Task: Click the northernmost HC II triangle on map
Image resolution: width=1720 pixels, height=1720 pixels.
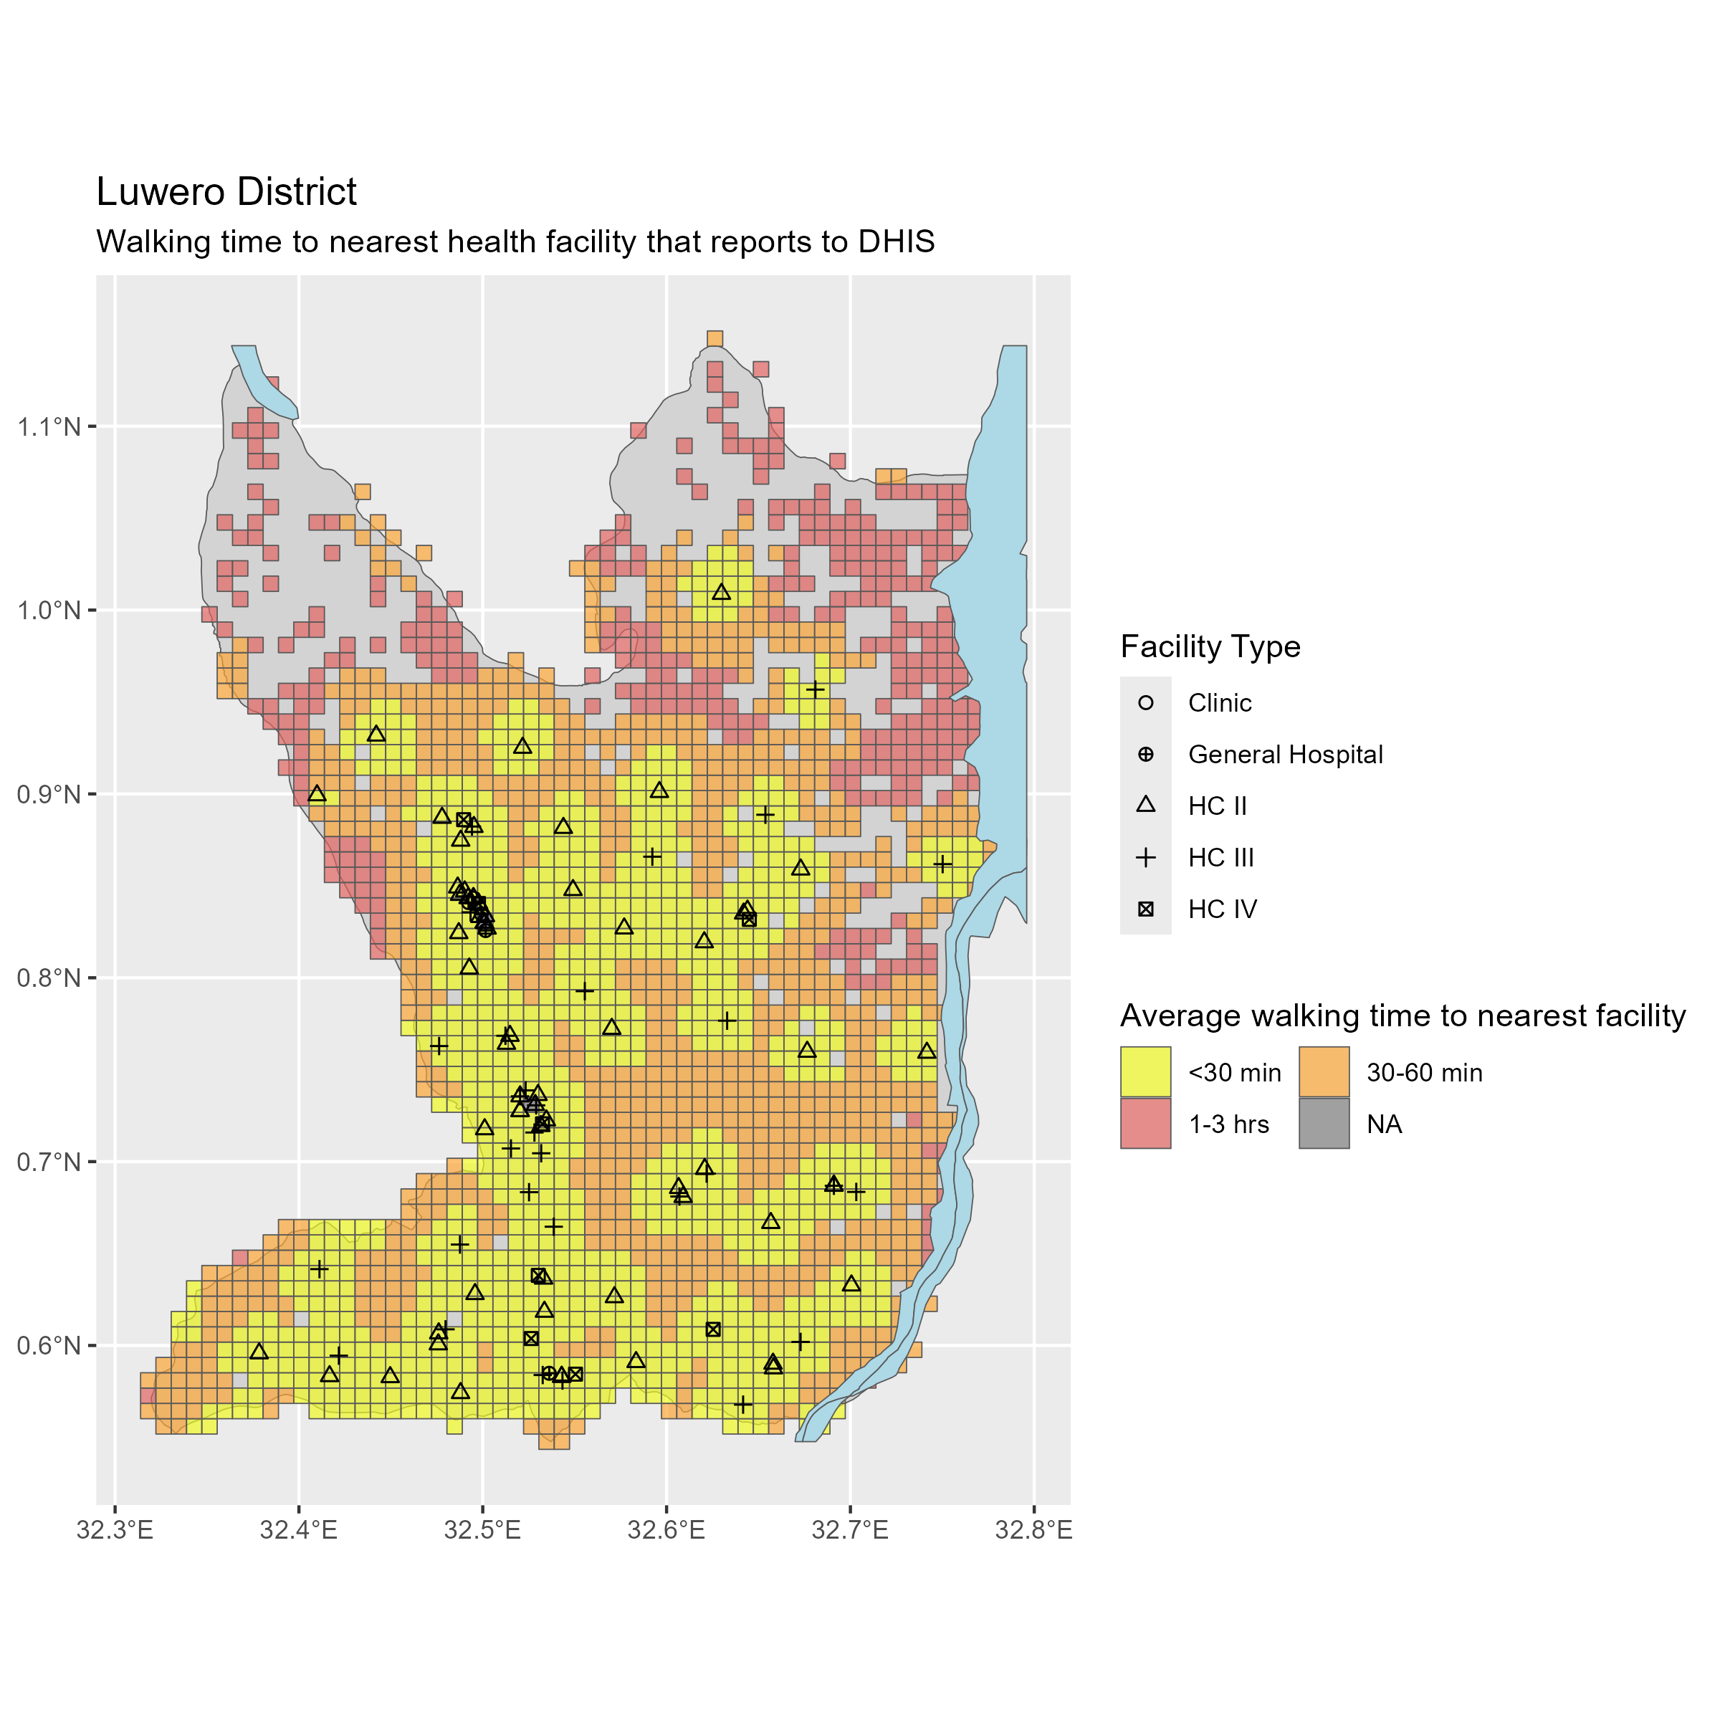Action: [721, 592]
